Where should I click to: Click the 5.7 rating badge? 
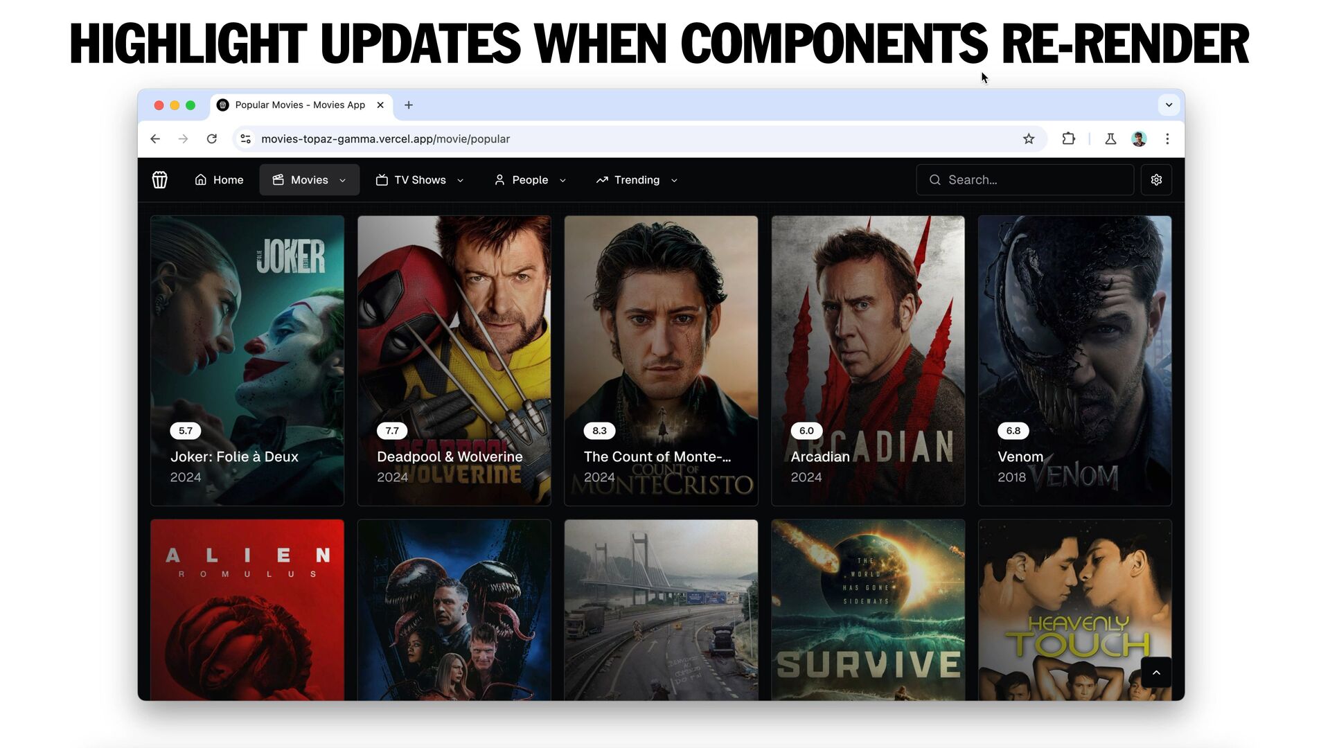(186, 431)
